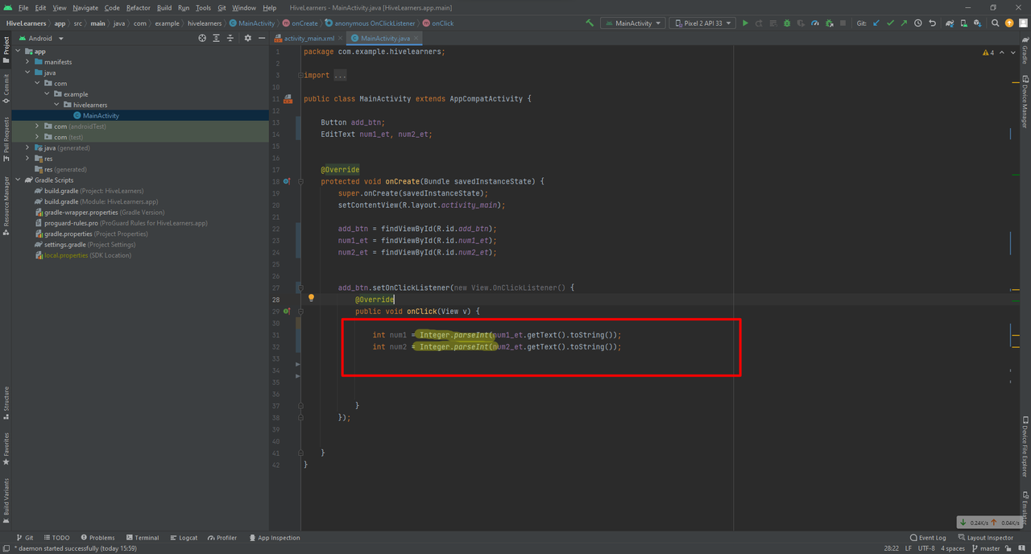Show Git history clock icon
The height and width of the screenshot is (554, 1031).
coord(918,23)
